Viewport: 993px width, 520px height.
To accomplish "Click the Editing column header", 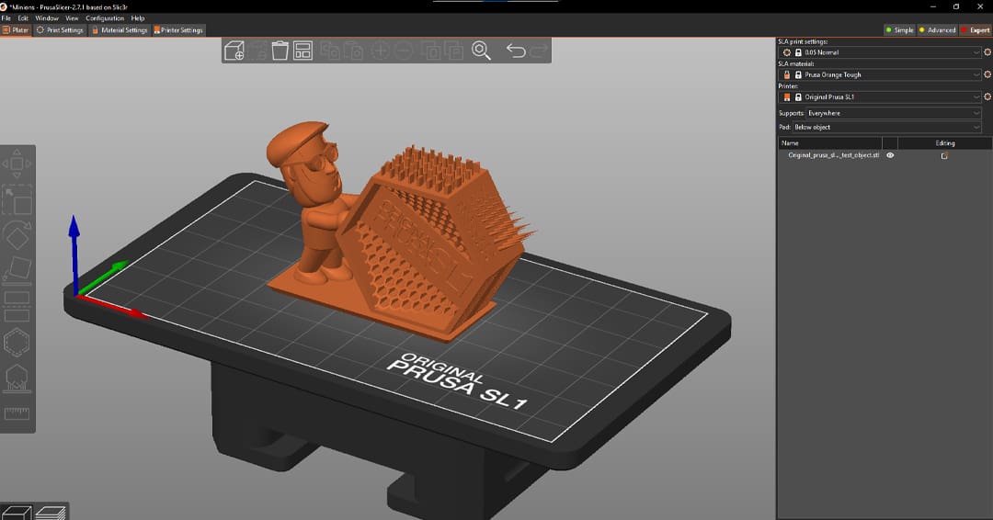I will pos(945,143).
